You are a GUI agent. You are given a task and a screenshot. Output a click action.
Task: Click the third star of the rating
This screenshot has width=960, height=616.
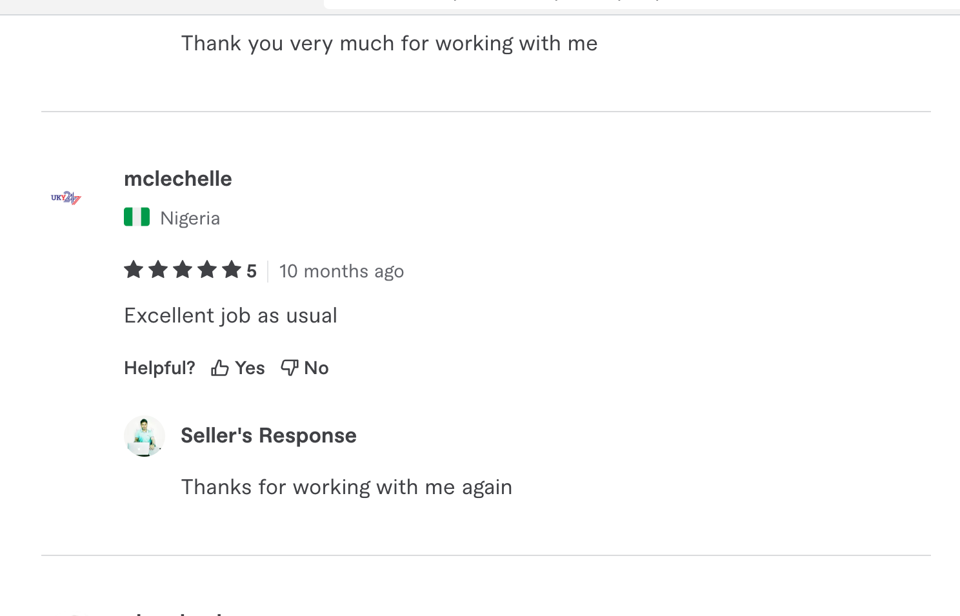(x=183, y=270)
